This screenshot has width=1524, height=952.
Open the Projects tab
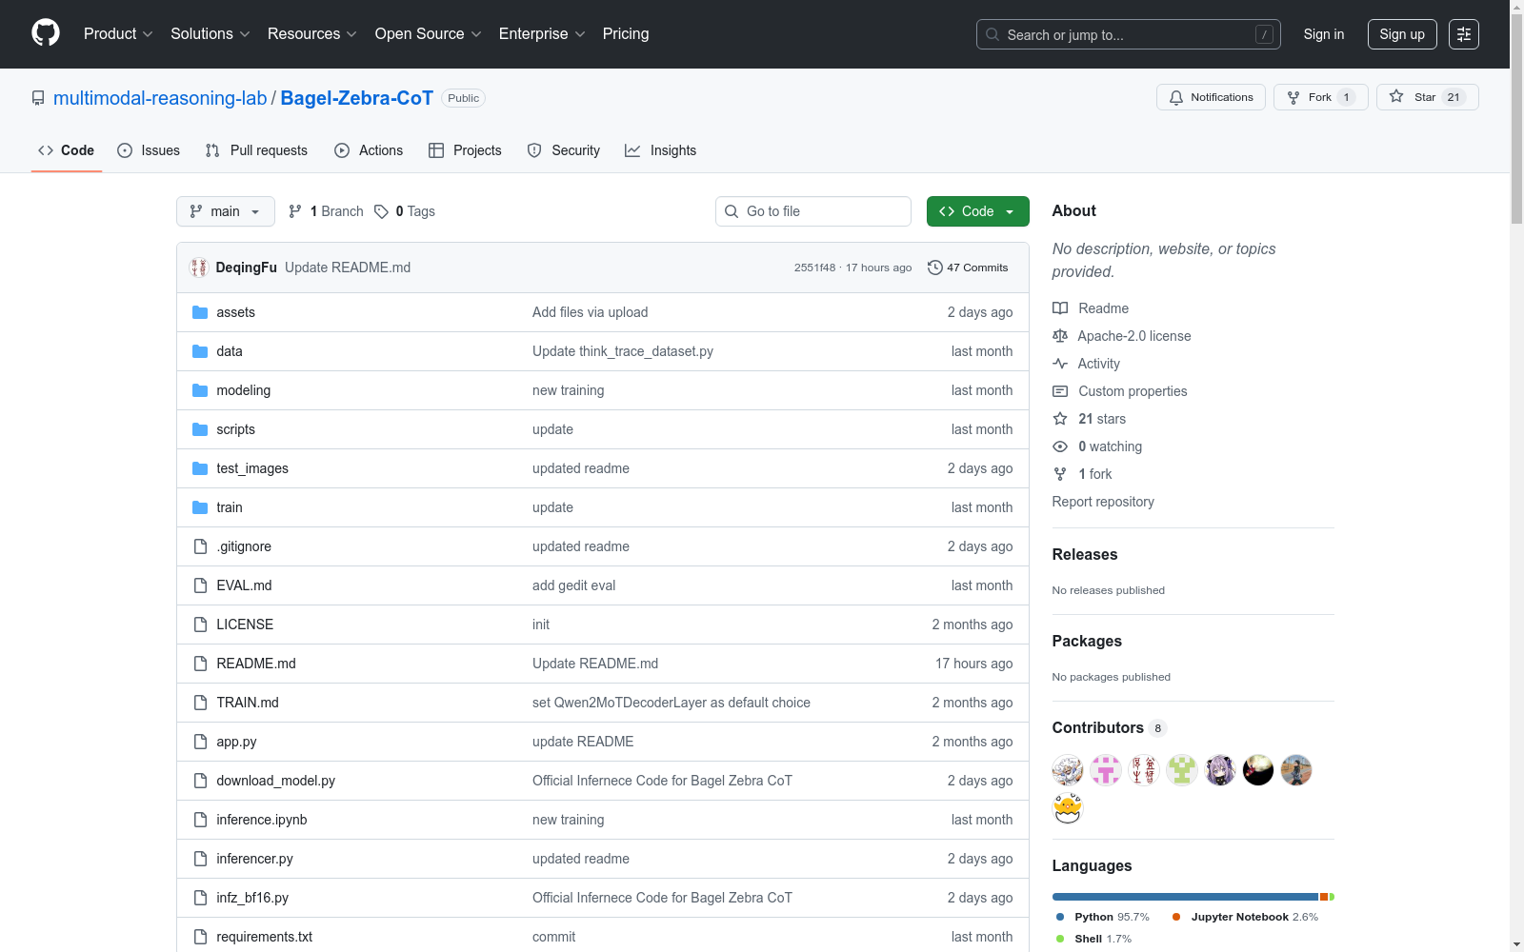point(465,150)
